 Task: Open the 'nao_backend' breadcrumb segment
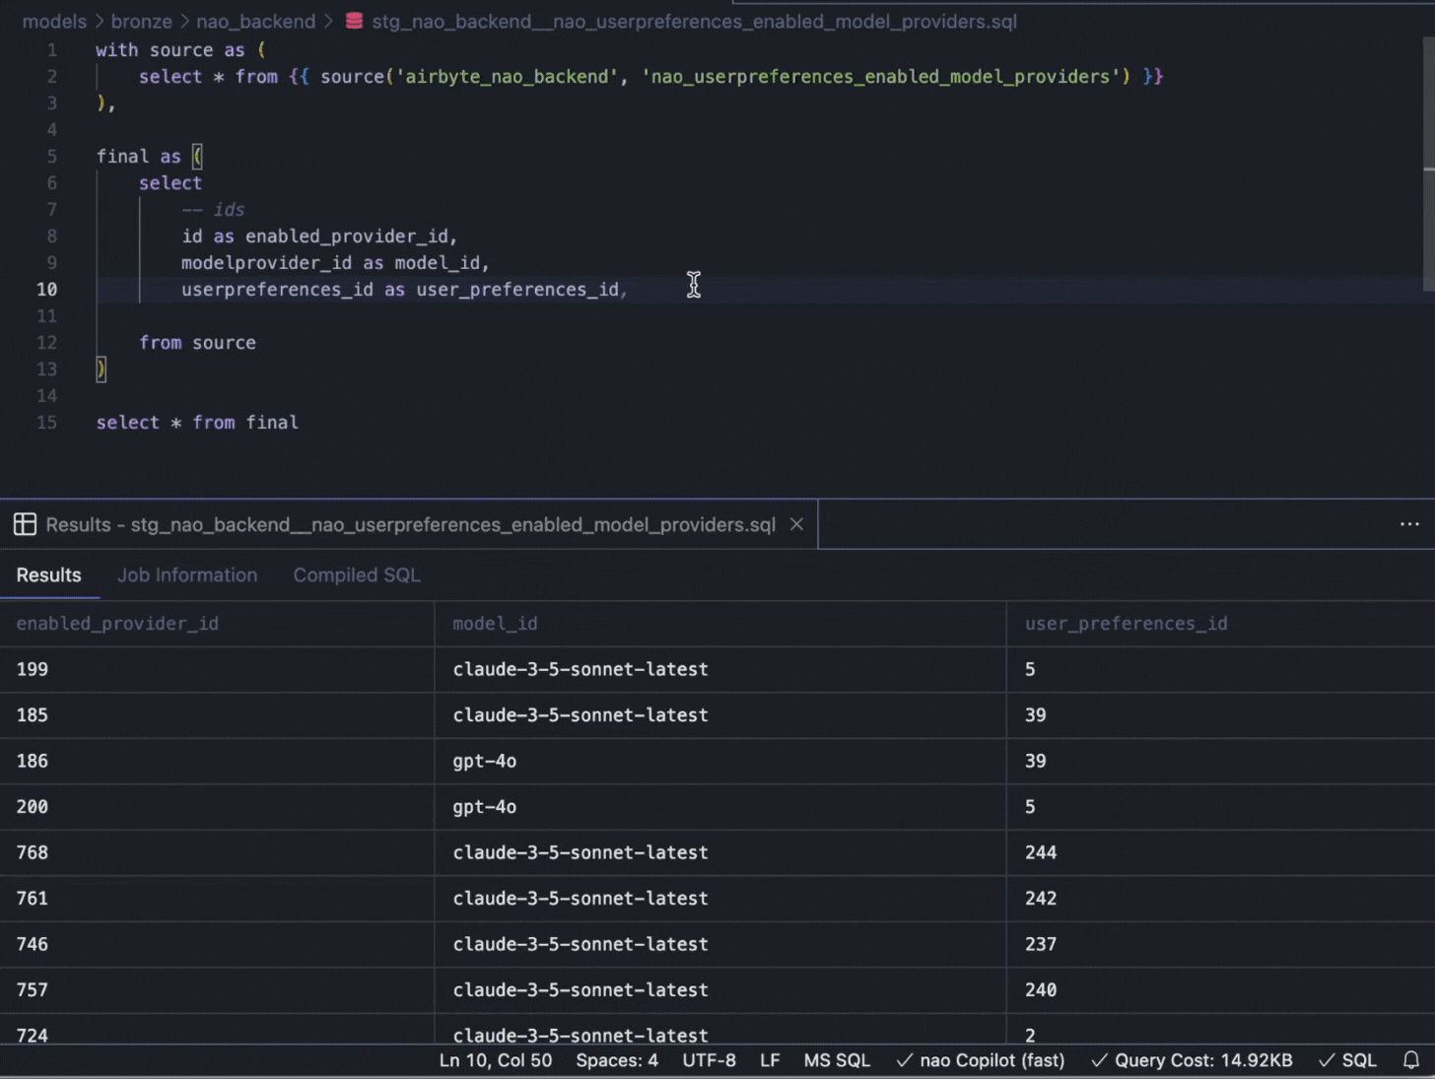[x=255, y=21]
